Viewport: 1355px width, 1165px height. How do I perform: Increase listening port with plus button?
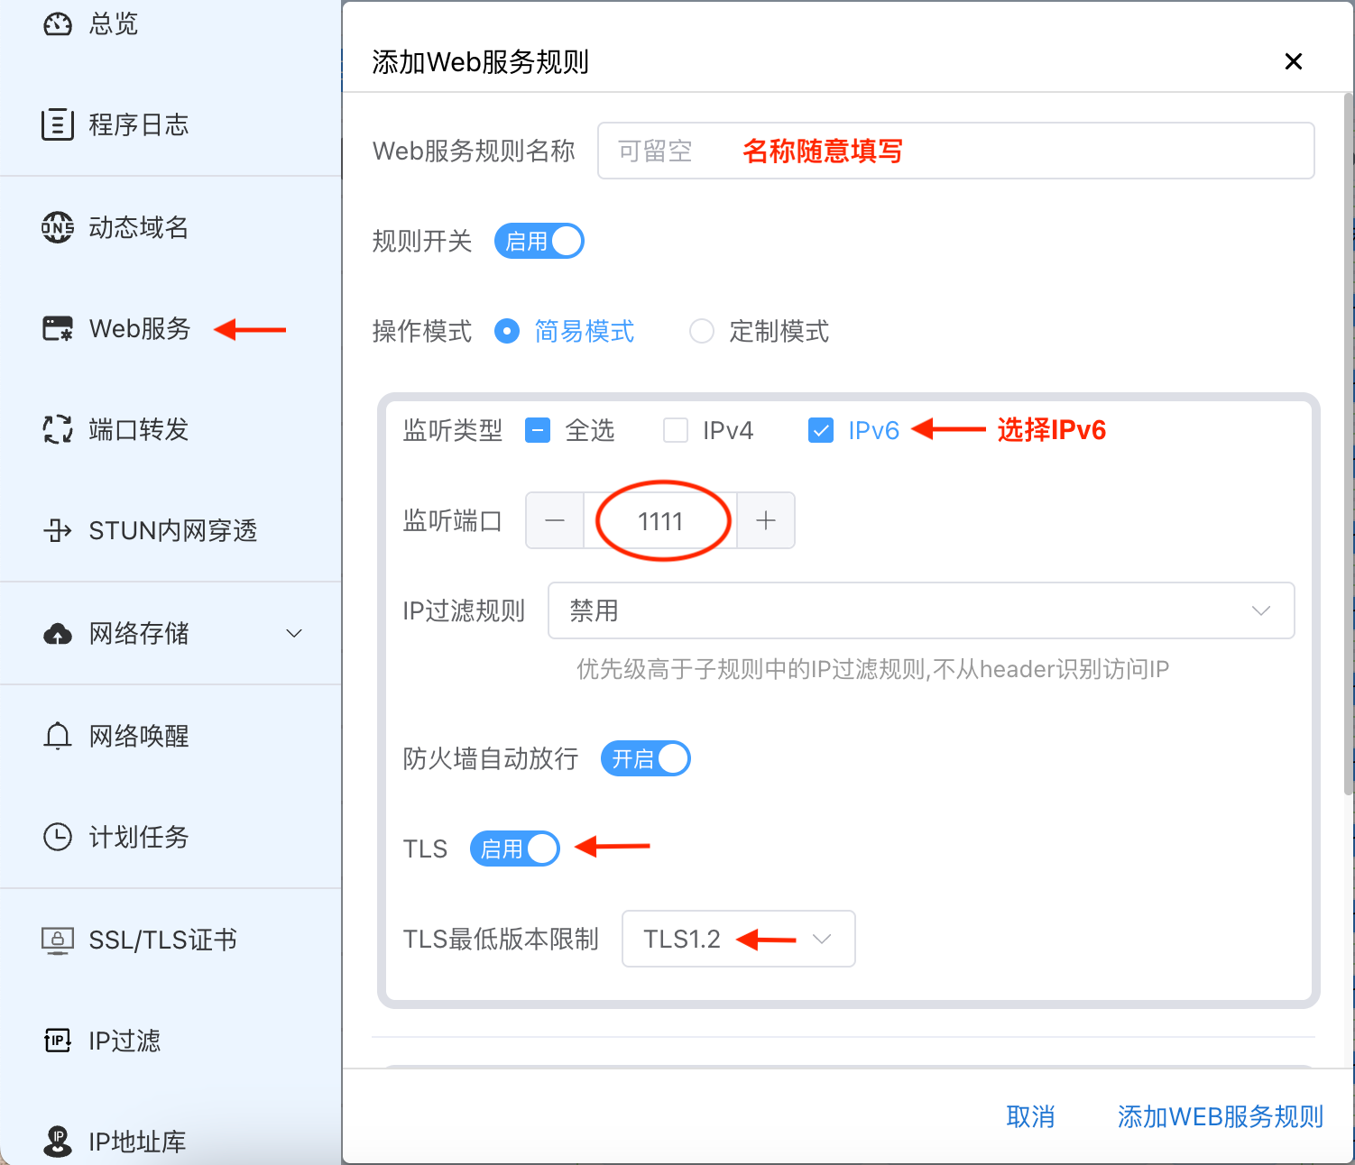click(766, 520)
